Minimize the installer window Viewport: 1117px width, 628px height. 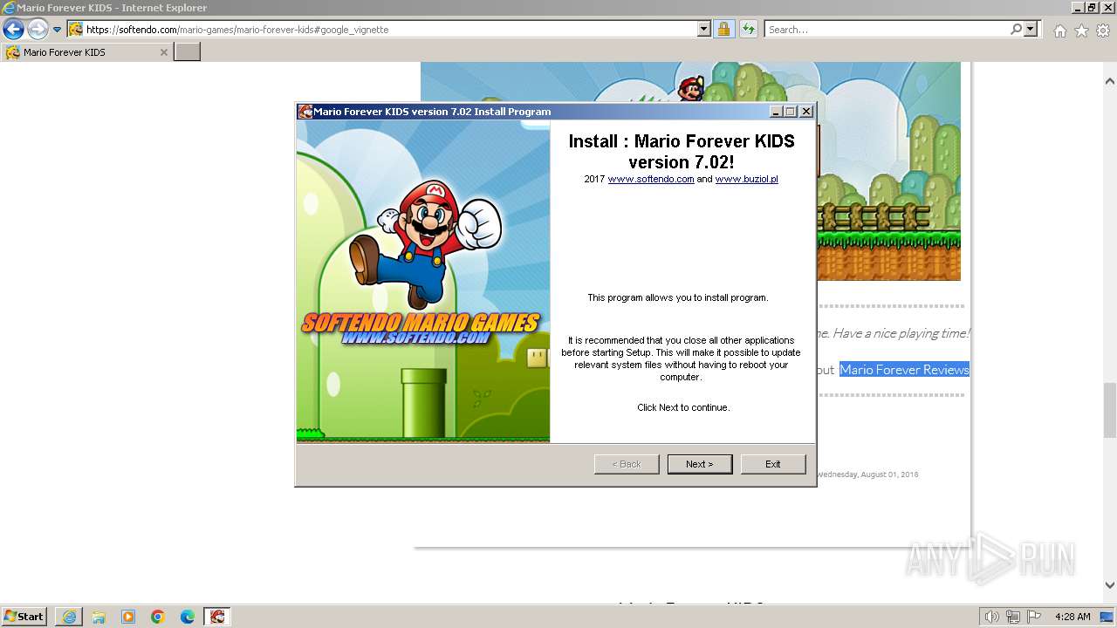[776, 112]
